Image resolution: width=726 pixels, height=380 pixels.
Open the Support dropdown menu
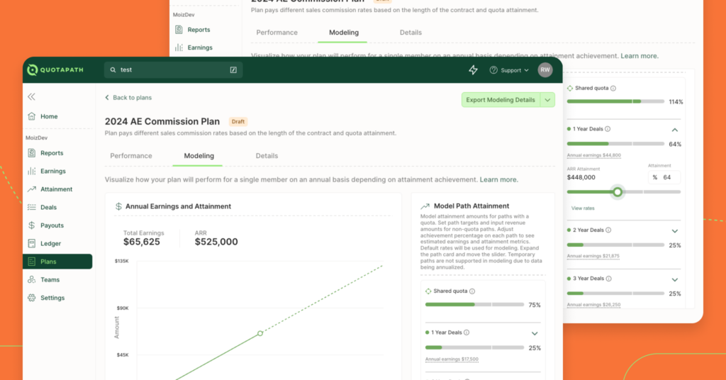pyautogui.click(x=510, y=70)
